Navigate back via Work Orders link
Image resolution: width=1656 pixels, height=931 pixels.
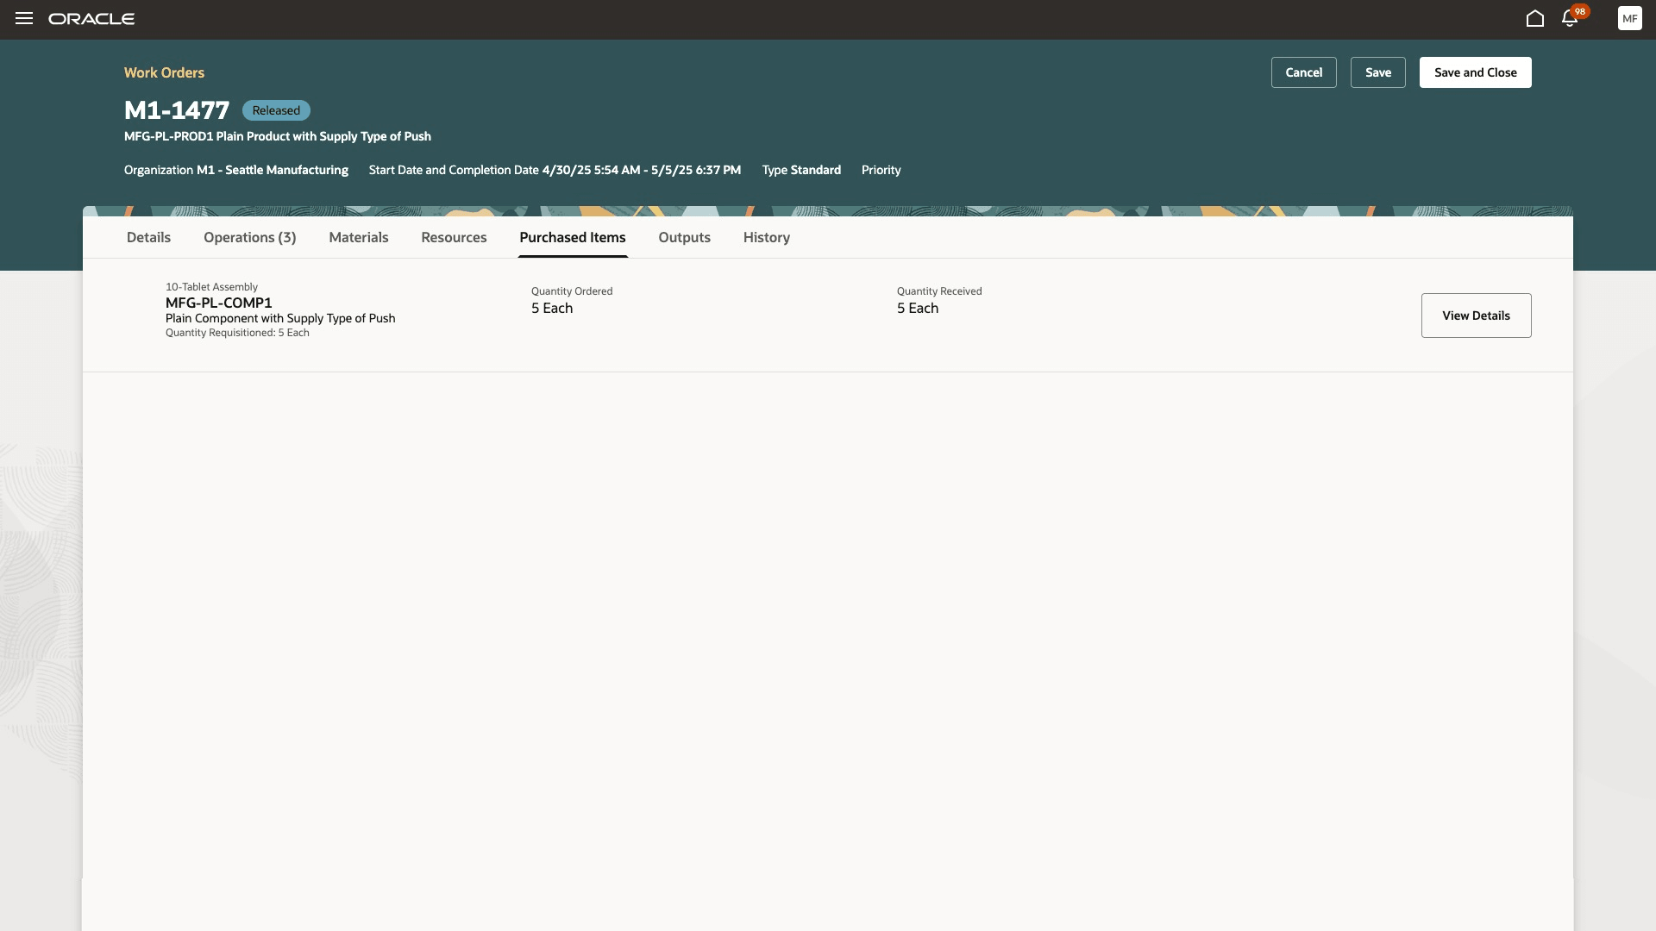(x=164, y=72)
